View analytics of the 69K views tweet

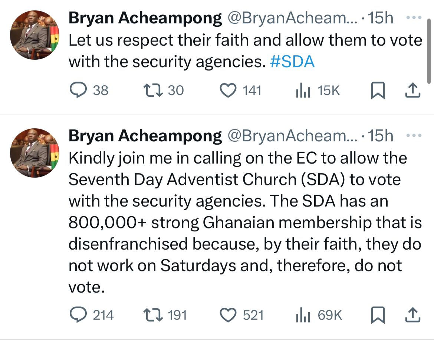303,316
